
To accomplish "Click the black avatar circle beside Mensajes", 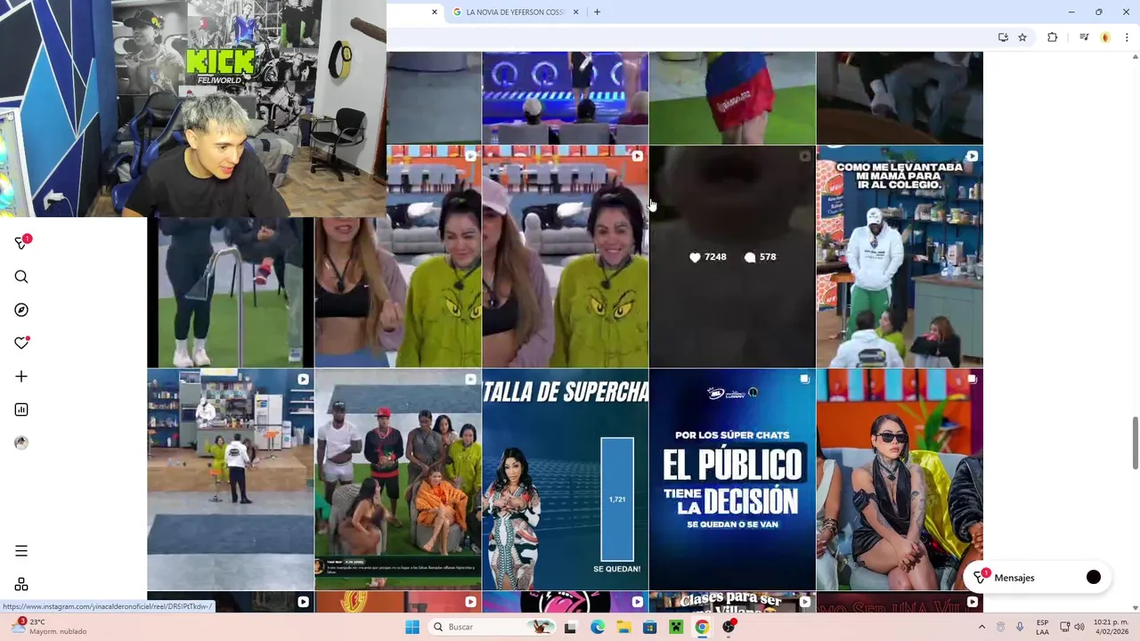I will [x=1094, y=578].
